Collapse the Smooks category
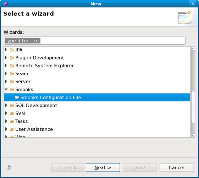The height and width of the screenshot is (178, 199). click(x=6, y=89)
